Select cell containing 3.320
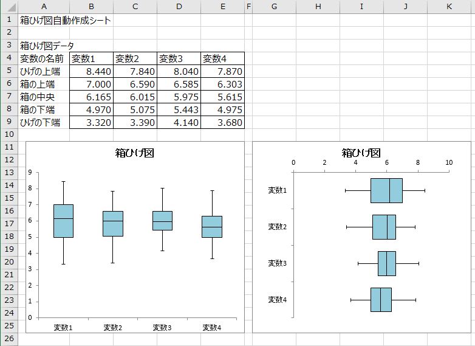Viewport: 475px width, 346px height. pos(92,122)
